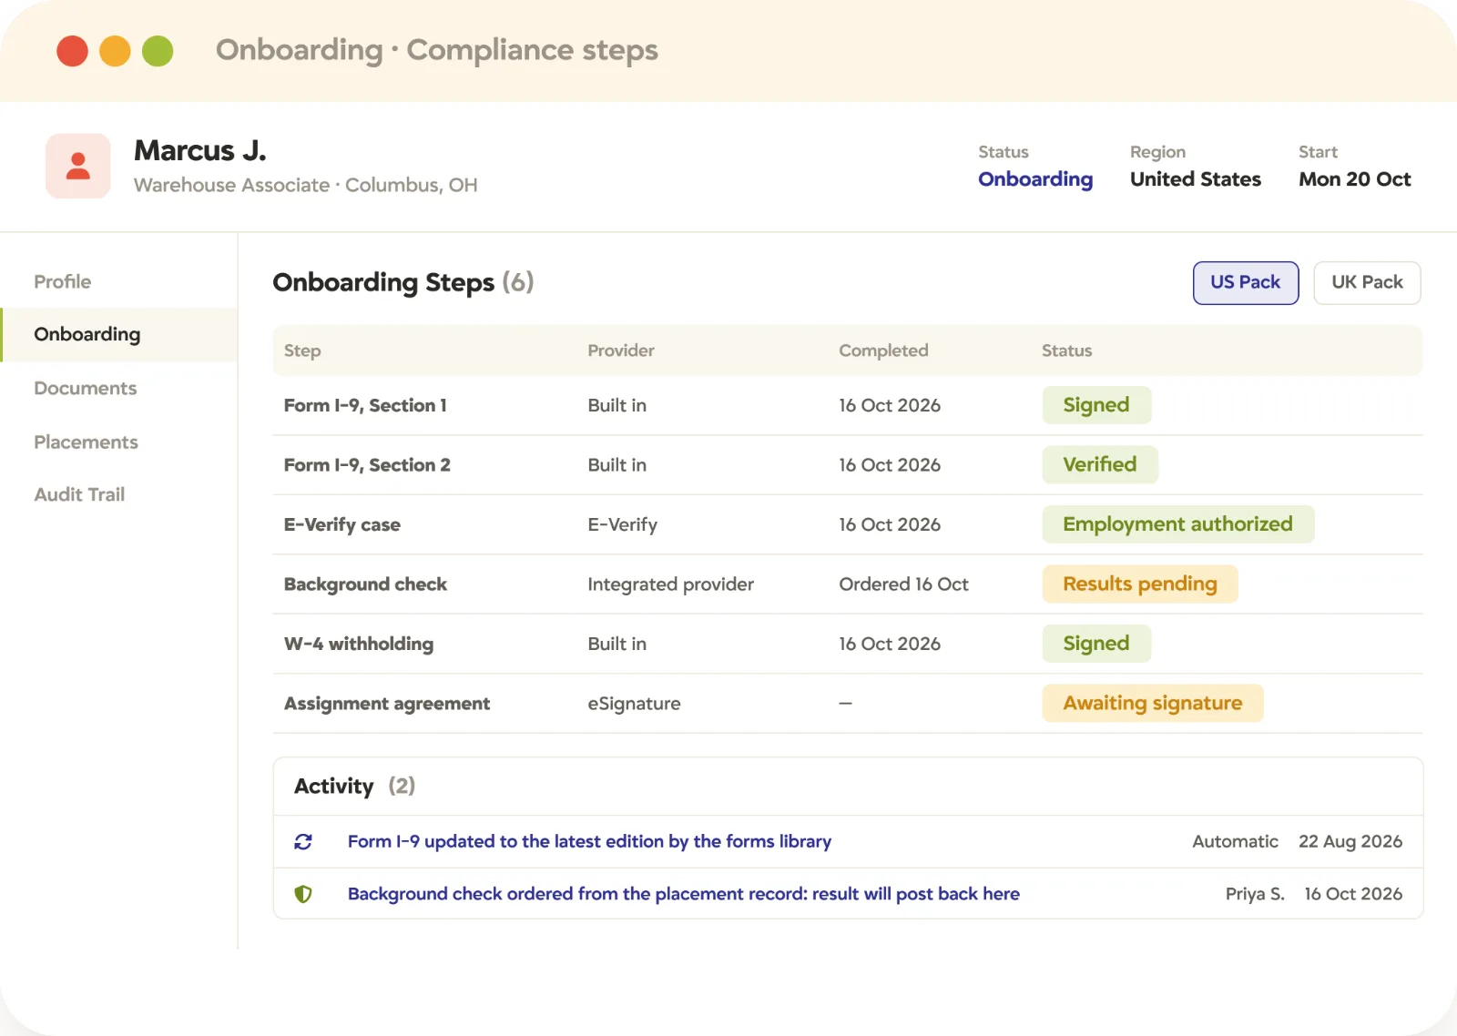Image resolution: width=1457 pixels, height=1036 pixels.
Task: Click the Integrated provider cell
Action: click(671, 584)
